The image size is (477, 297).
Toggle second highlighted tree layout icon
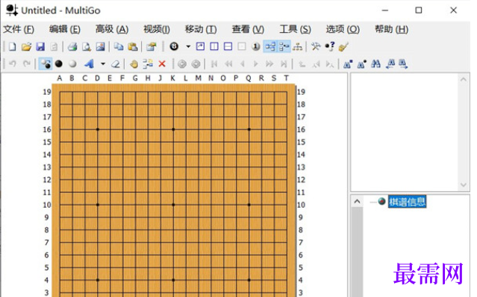point(284,46)
